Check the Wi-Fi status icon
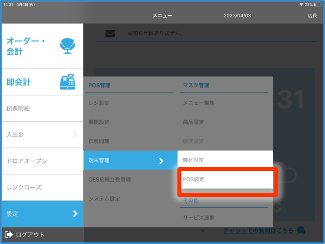 pyautogui.click(x=301, y=4)
